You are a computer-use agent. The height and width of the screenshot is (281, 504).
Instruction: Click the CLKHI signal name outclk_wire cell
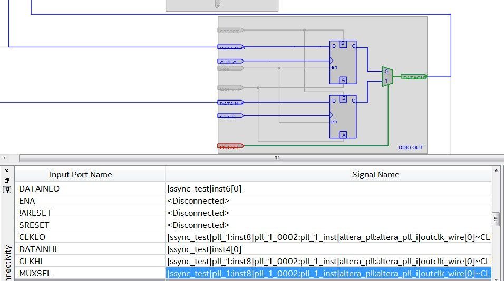tap(328, 262)
